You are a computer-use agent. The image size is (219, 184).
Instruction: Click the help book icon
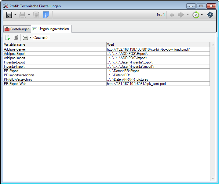point(210,15)
